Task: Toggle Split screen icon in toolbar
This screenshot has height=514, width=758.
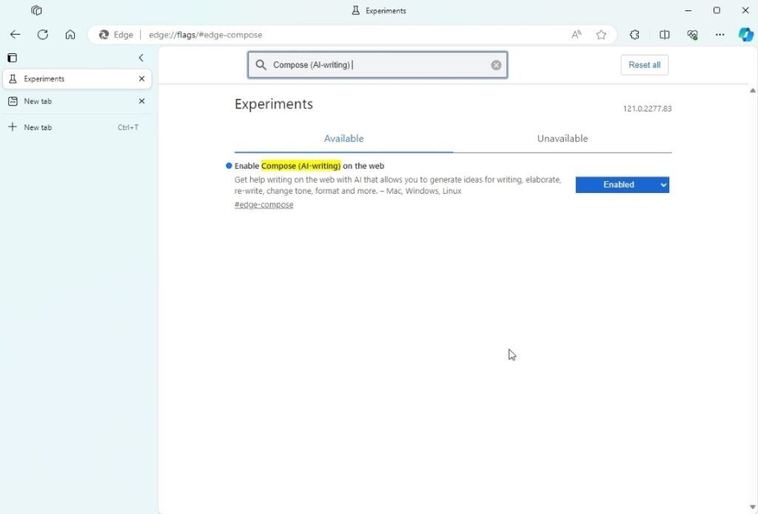Action: point(665,35)
